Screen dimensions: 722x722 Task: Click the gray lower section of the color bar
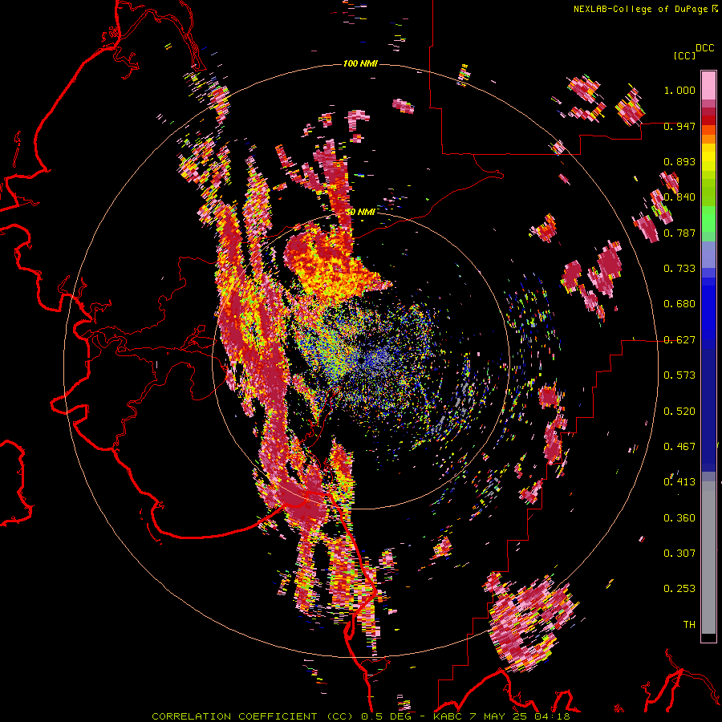coord(708,558)
